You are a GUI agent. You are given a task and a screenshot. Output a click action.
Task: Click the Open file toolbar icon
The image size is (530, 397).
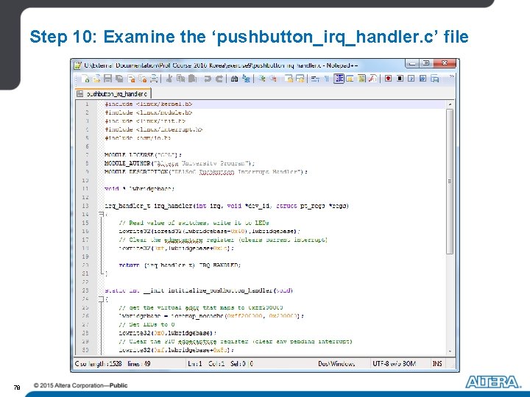pyautogui.click(x=96, y=79)
